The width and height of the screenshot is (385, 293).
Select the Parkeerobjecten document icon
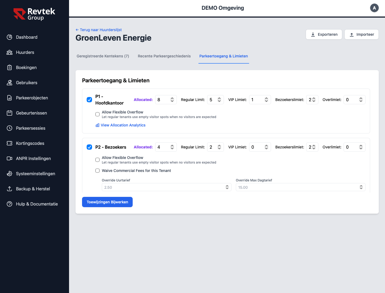(9, 98)
